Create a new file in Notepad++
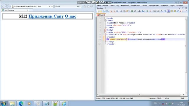The height and width of the screenshot is (106, 189). click(x=98, y=11)
